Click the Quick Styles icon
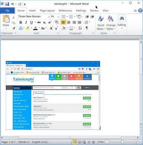 coord(101,19)
